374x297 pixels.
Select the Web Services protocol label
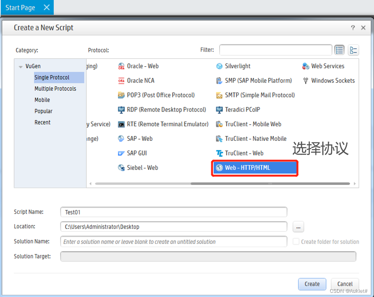[x=328, y=66]
